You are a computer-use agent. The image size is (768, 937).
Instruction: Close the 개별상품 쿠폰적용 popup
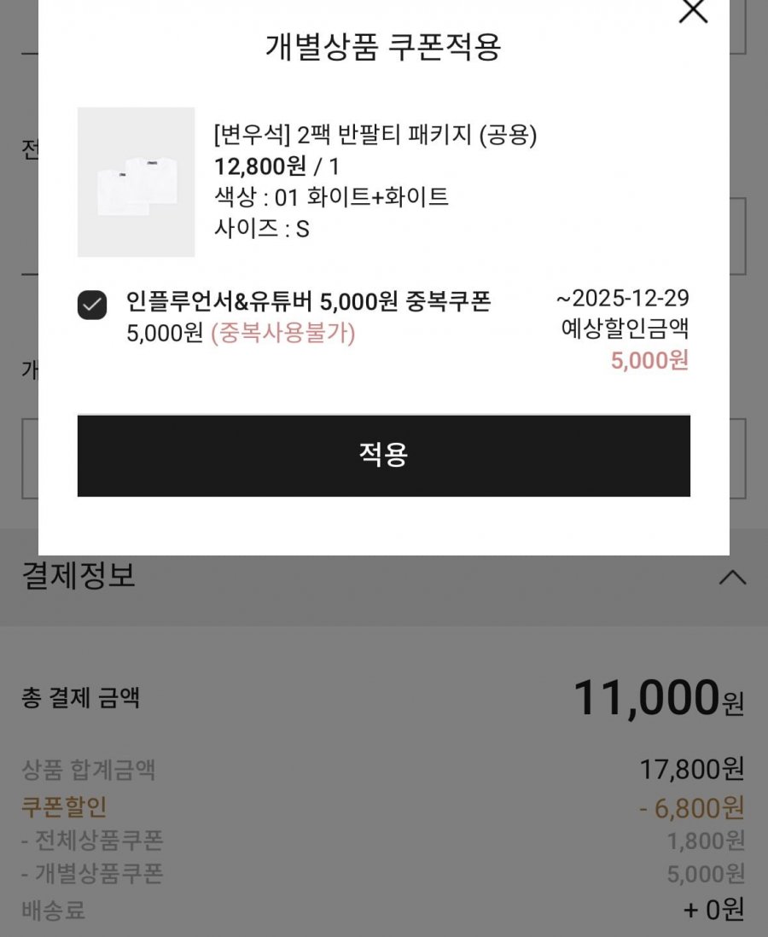pos(693,11)
